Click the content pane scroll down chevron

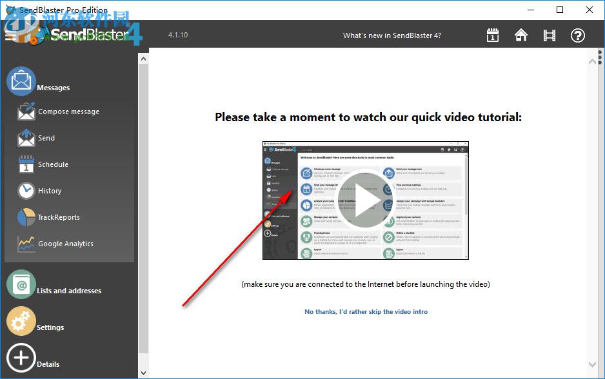click(592, 364)
